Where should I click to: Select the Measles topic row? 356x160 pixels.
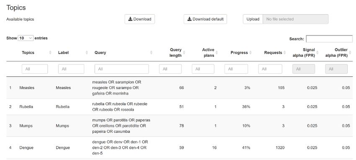pyautogui.click(x=180, y=88)
